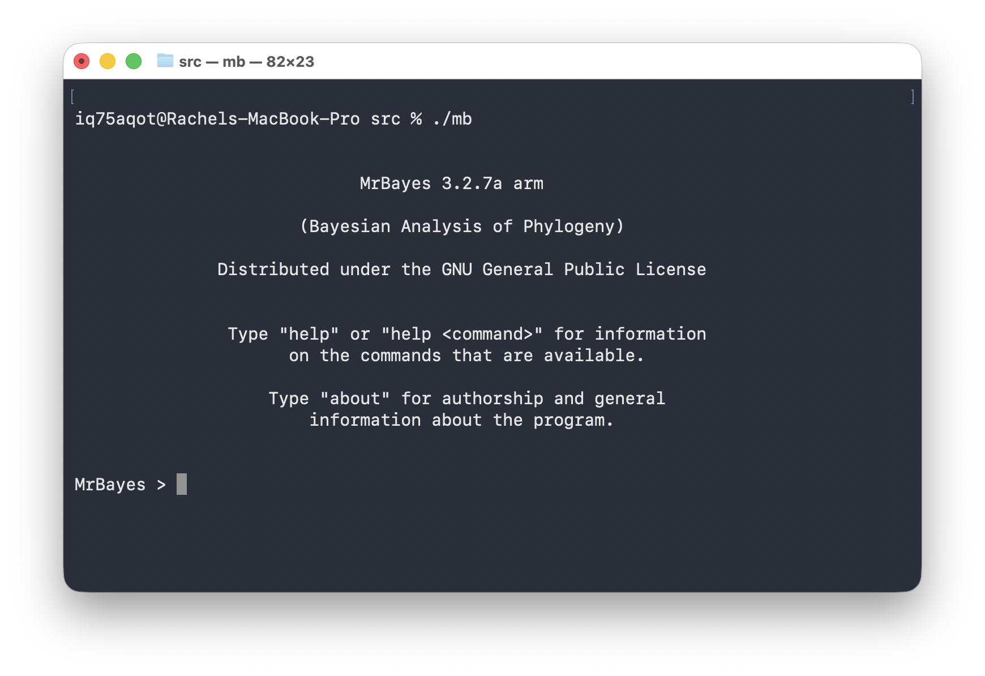Click the left bracket mark at top-left of terminal
The height and width of the screenshot is (676, 985).
coord(72,97)
